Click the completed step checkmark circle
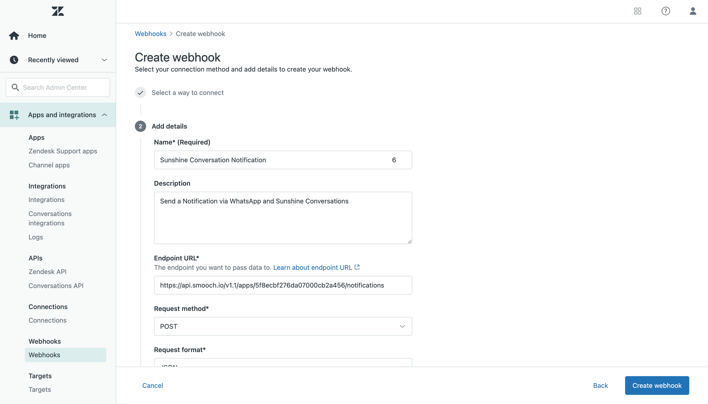 coord(141,93)
